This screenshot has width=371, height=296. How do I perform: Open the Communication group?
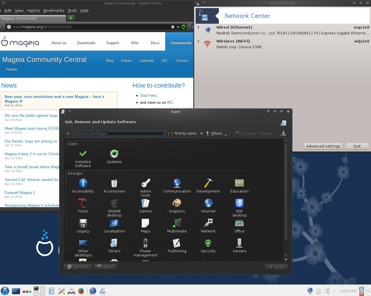tap(177, 186)
